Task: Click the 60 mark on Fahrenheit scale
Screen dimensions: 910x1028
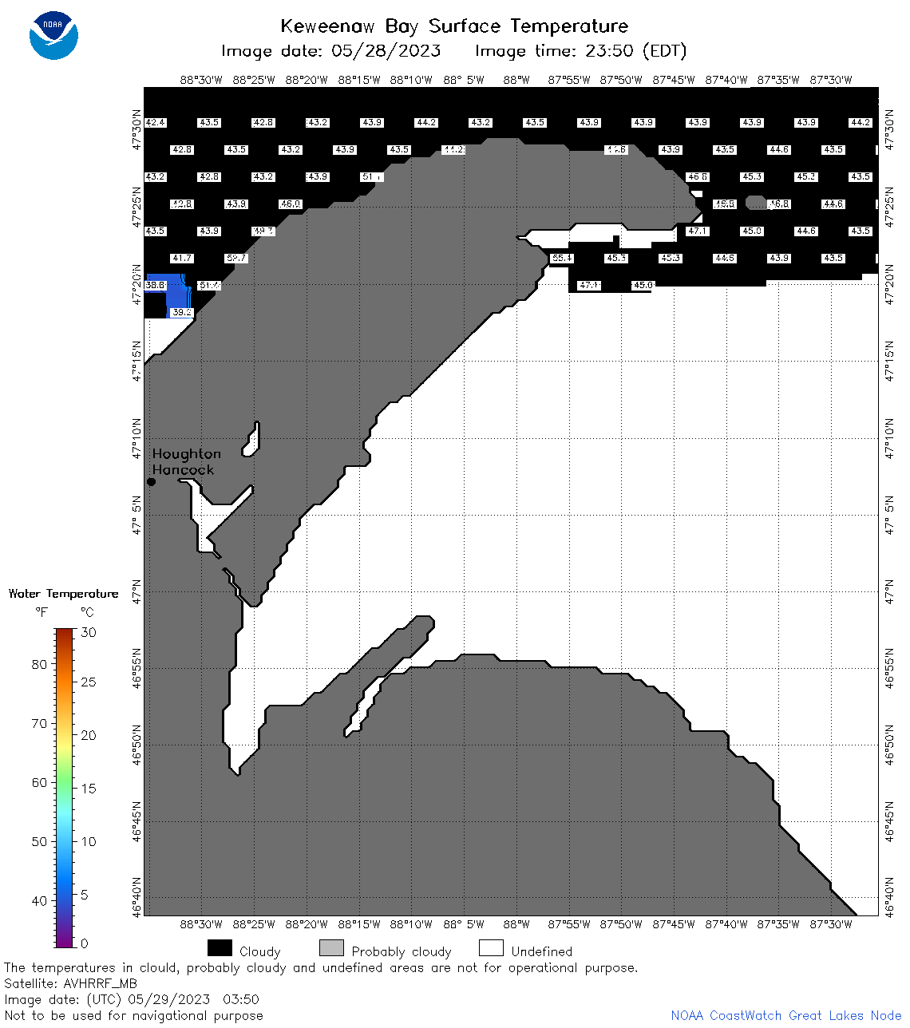Action: (x=39, y=782)
